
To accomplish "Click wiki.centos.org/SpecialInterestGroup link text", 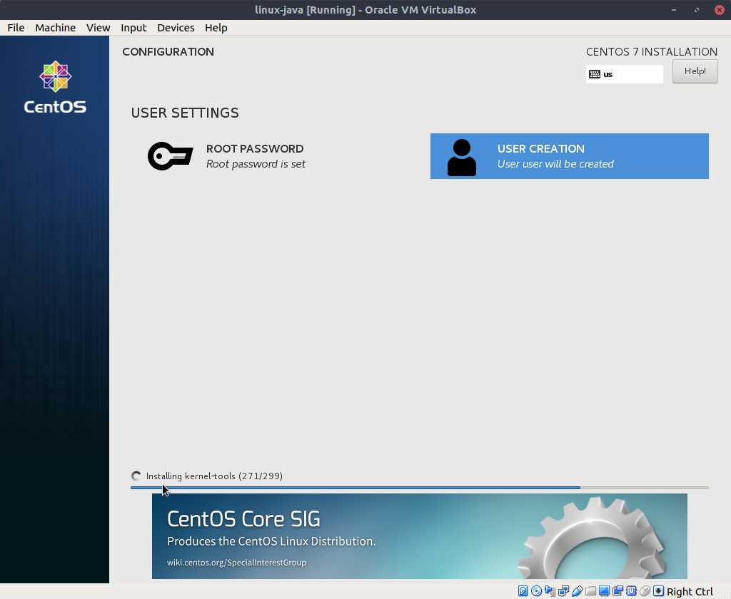I will click(236, 562).
